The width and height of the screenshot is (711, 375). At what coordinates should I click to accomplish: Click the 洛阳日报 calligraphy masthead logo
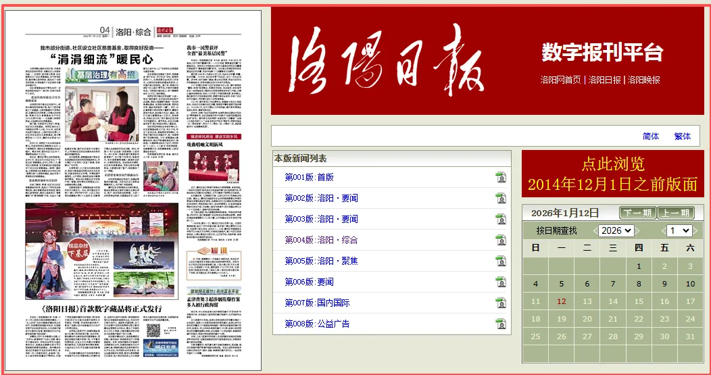[386, 60]
